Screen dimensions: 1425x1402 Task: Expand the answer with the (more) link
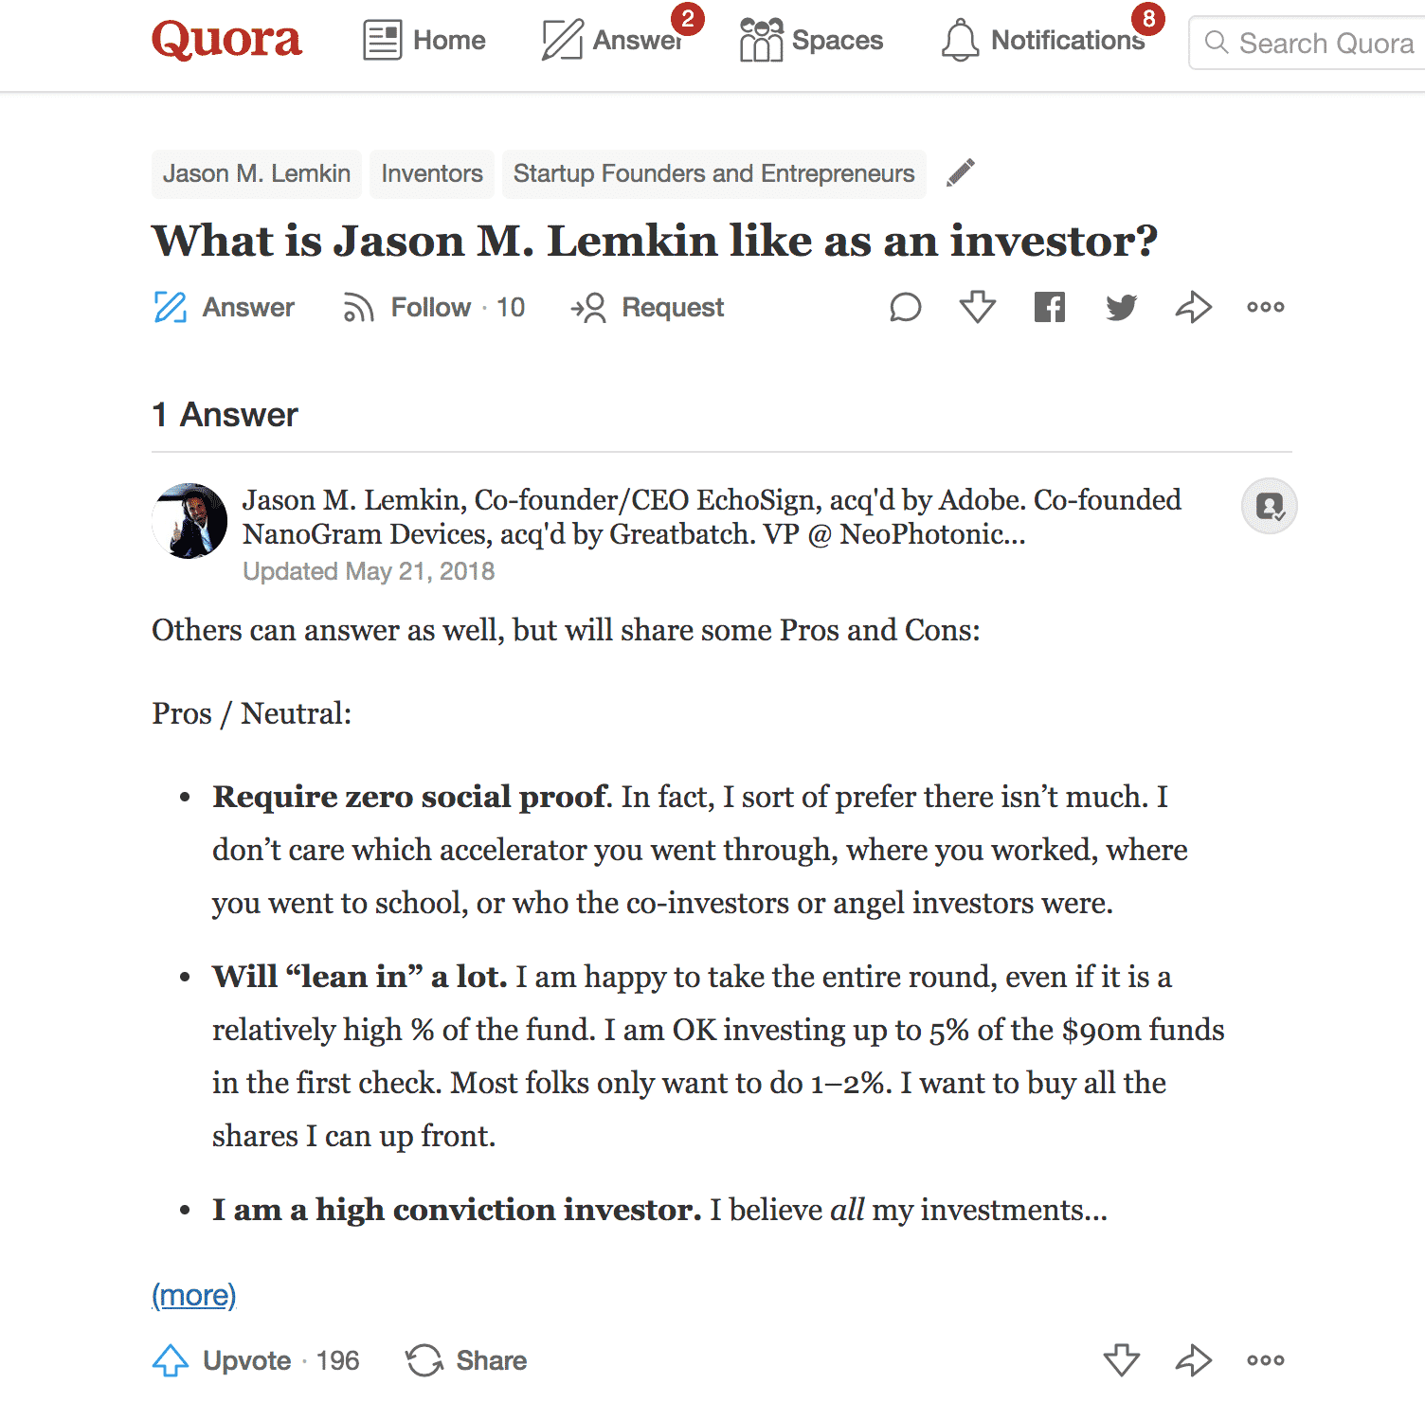[194, 1295]
